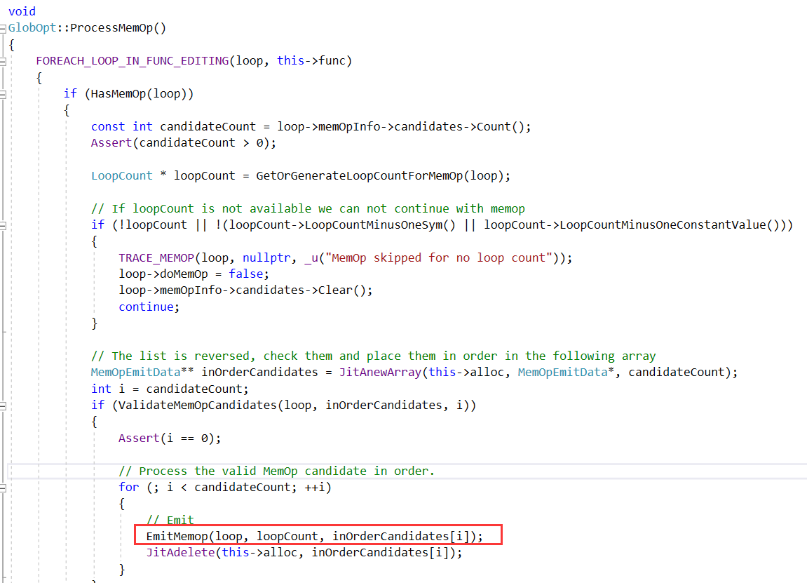Collapse the FOREACH_LOOP_IN_FUNC_EDITING block
Viewport: 807px width, 583px height.
(x=4, y=61)
